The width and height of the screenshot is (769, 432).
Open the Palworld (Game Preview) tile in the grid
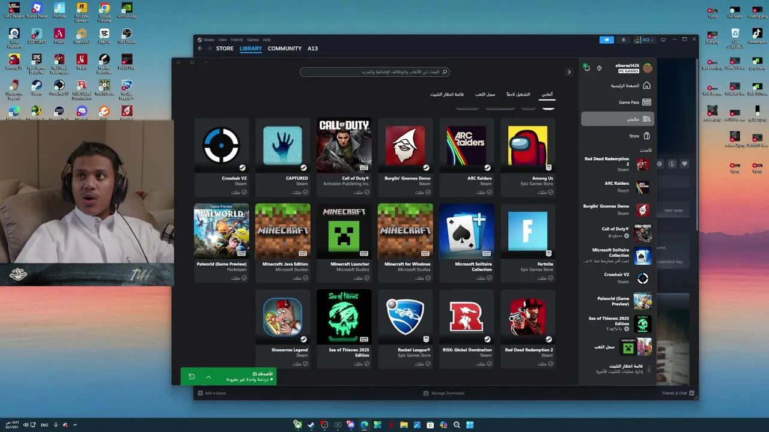point(221,243)
